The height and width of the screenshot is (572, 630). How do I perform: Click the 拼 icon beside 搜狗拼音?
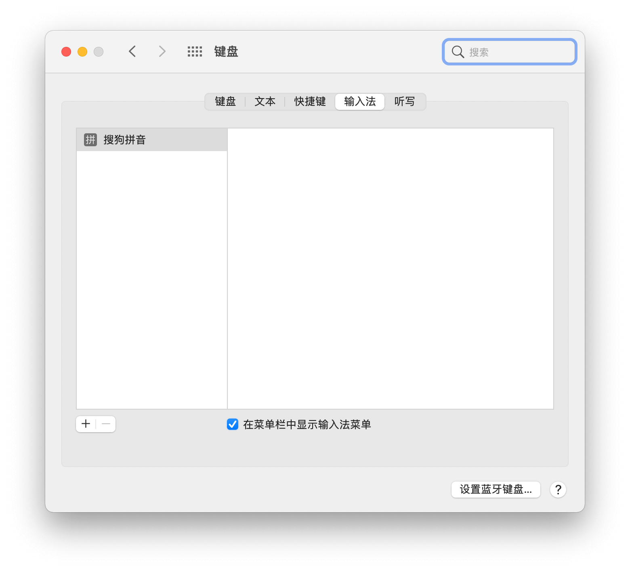(x=90, y=140)
